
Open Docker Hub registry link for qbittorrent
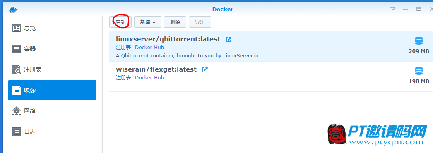tap(149, 48)
